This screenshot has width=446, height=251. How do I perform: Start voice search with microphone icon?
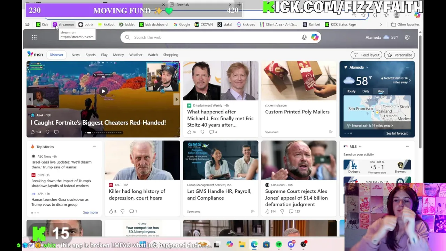point(304,37)
